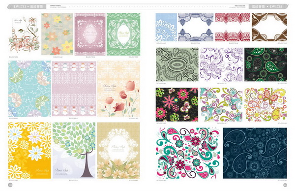Select the pink lily branch sketch thumbnail
295x191 pixels.
pyautogui.click(x=24, y=34)
